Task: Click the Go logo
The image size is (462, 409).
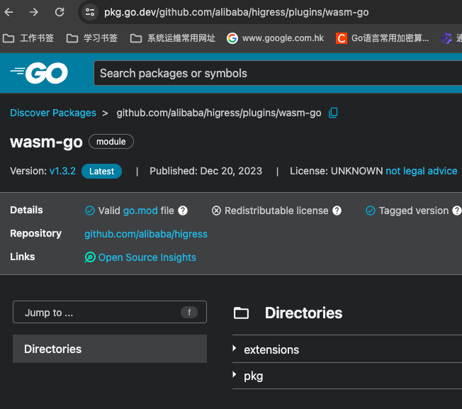Action: pyautogui.click(x=39, y=72)
